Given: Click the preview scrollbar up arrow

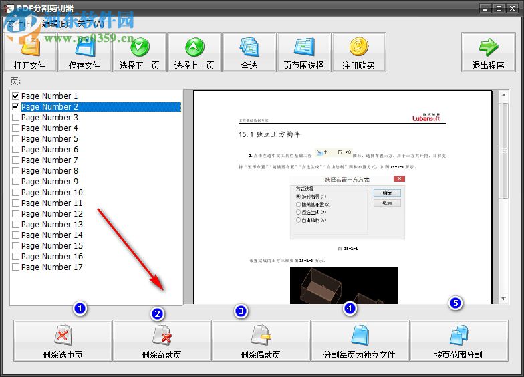Looking at the screenshot, I should pyautogui.click(x=503, y=95).
